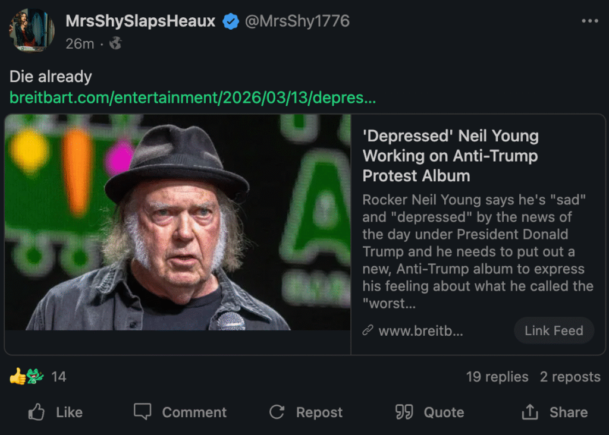Click the frog reaction emoji

pos(34,376)
